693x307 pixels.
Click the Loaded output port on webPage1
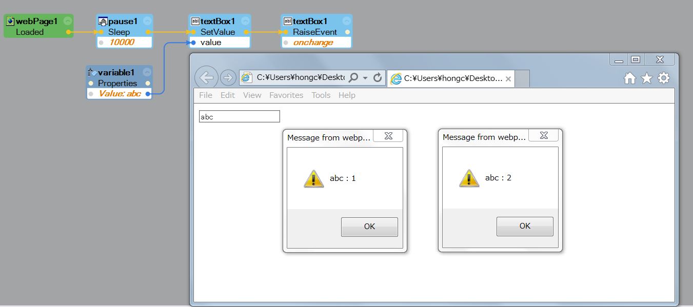(x=68, y=32)
